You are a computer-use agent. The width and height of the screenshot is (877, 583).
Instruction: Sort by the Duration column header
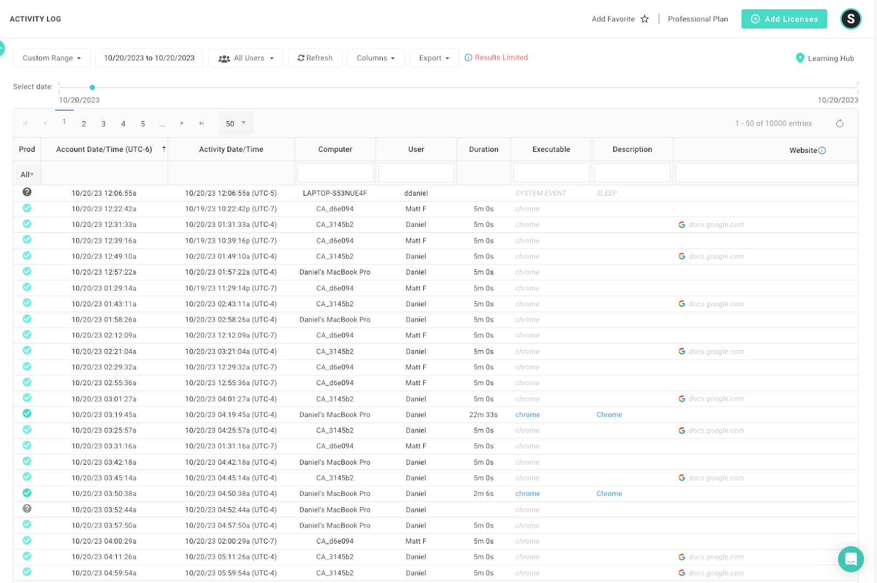click(x=483, y=149)
